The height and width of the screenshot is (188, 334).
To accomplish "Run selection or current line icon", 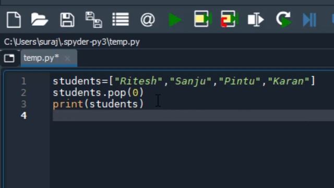I will click(256, 20).
